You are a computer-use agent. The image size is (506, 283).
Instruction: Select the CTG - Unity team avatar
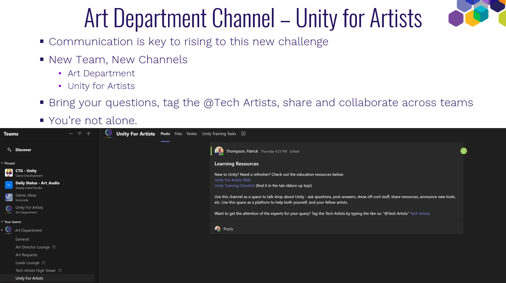9,173
